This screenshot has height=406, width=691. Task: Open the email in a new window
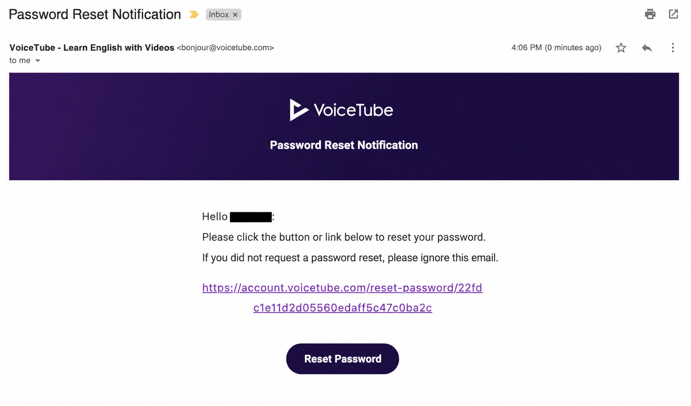673,14
